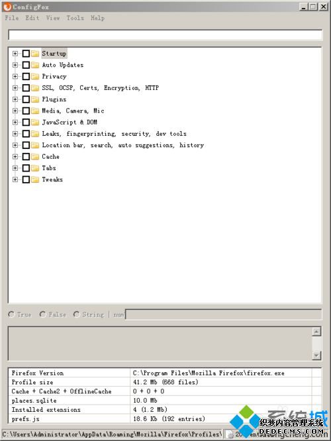Open the File menu
The width and height of the screenshot is (331, 441).
coord(12,18)
